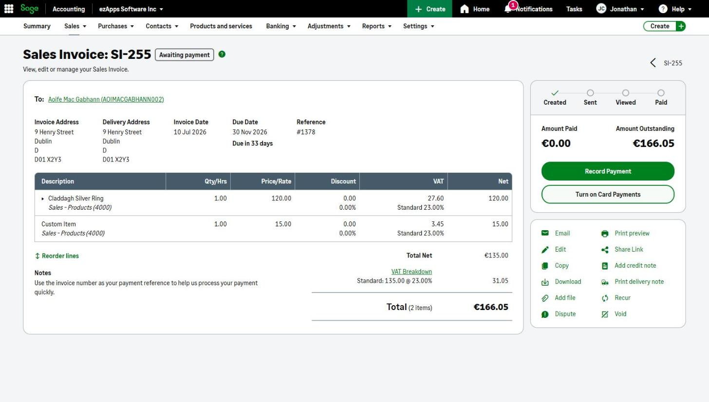Click the Recur arrows icon
Viewport: 709px width, 402px height.
pyautogui.click(x=605, y=298)
